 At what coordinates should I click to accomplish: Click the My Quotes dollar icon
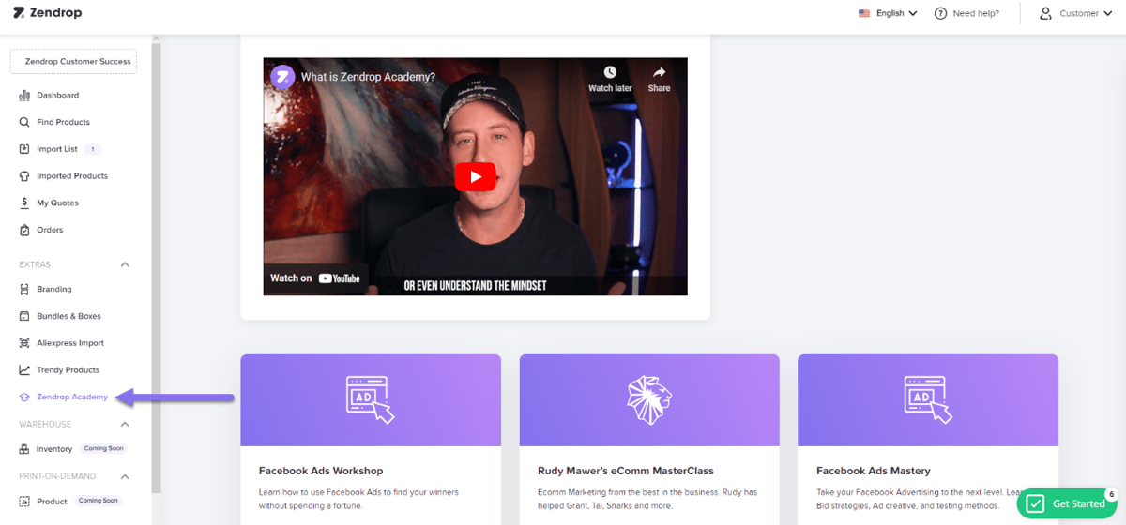point(24,202)
